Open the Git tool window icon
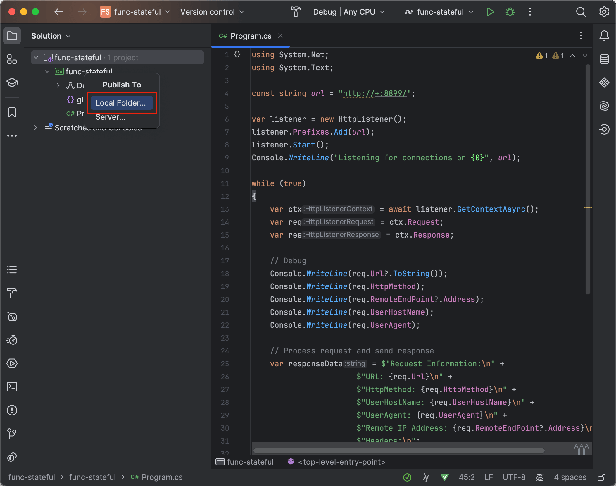 tap(12, 433)
